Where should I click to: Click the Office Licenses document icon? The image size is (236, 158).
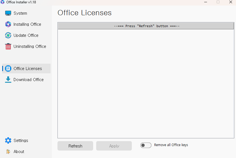tap(8, 68)
